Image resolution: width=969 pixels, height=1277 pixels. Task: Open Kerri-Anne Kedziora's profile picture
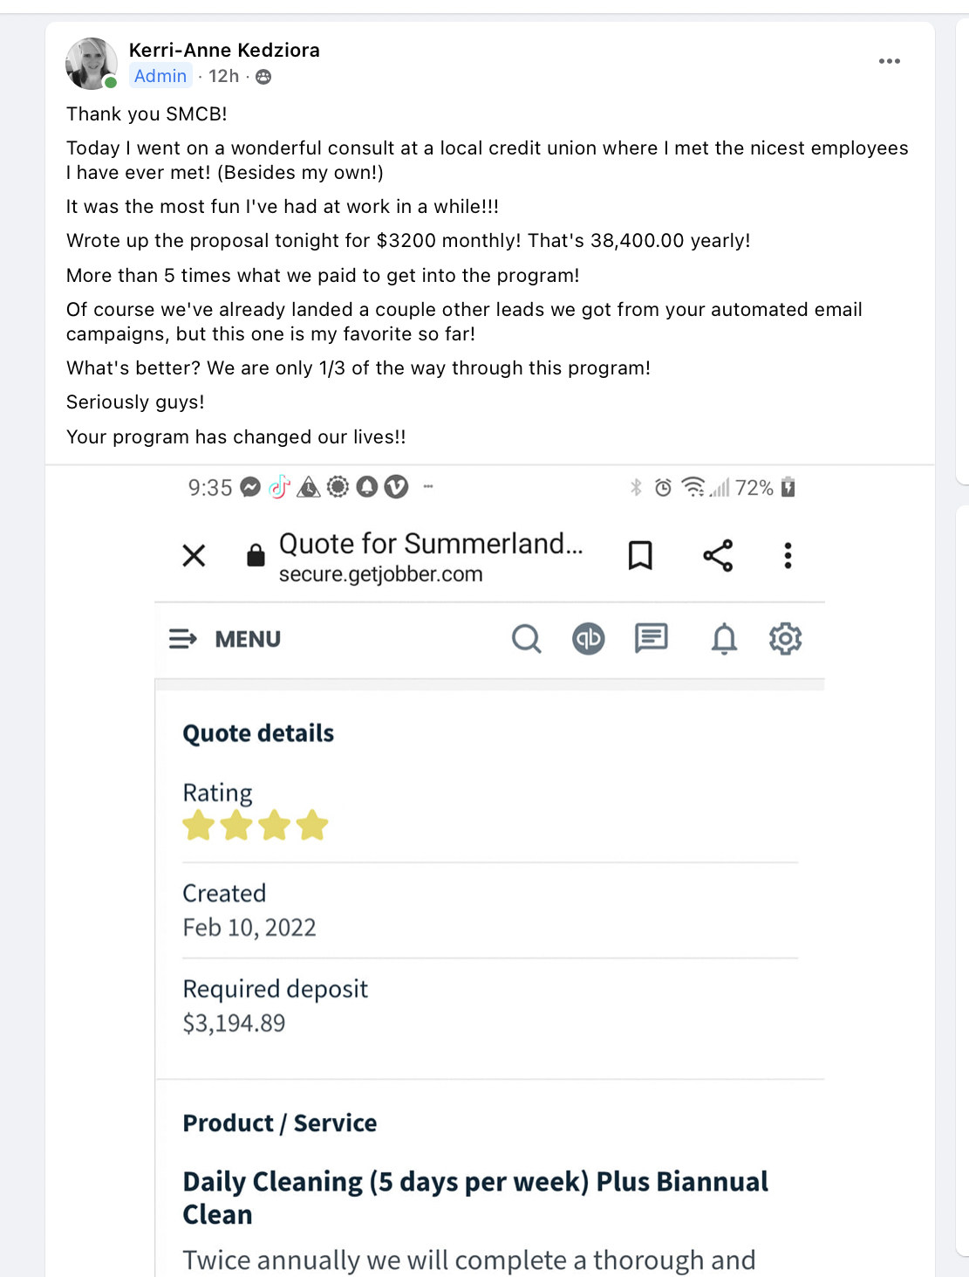92,63
